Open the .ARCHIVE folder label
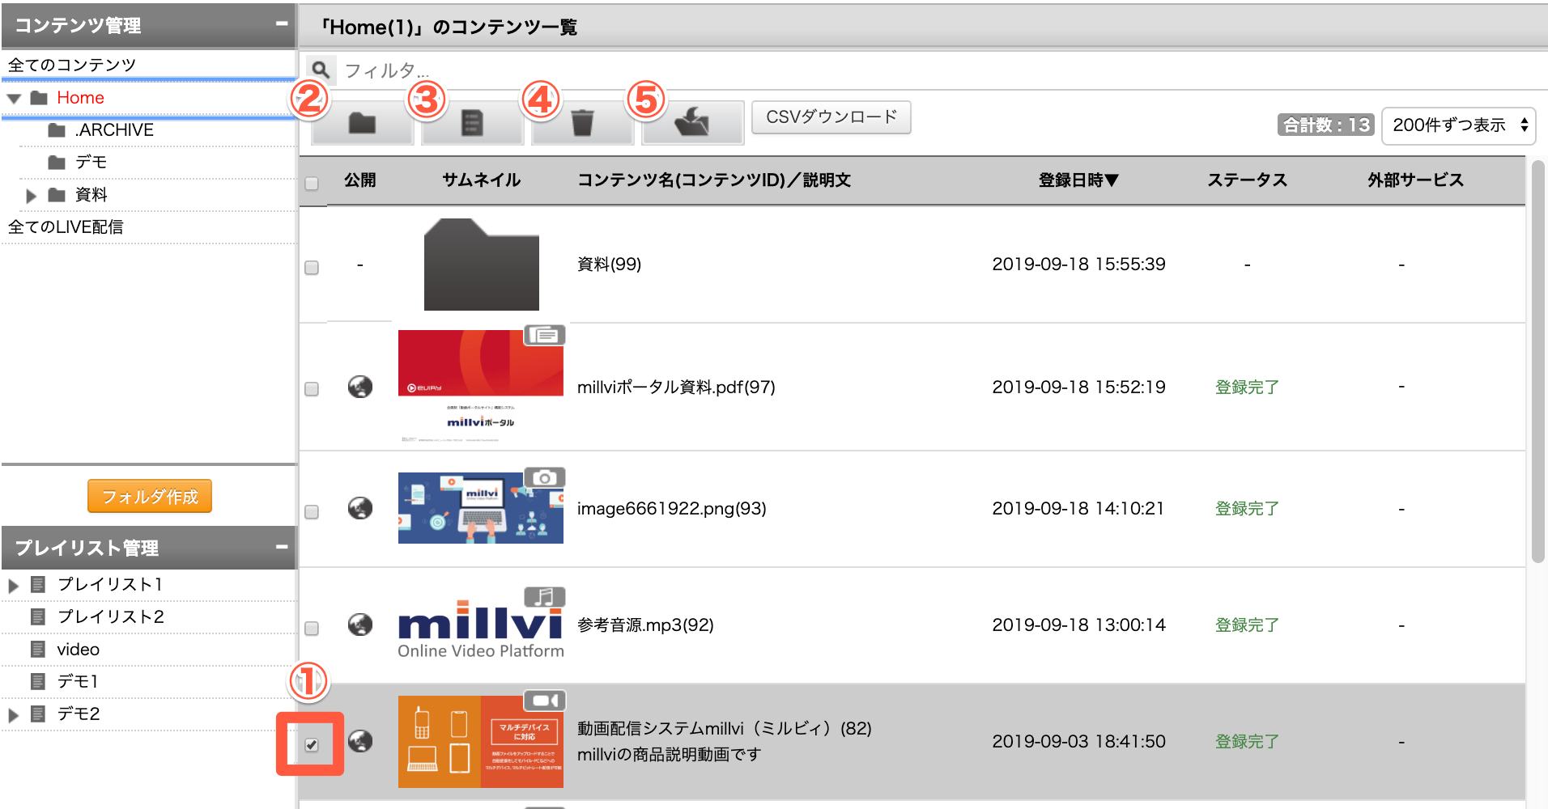The width and height of the screenshot is (1548, 809). coord(114,130)
